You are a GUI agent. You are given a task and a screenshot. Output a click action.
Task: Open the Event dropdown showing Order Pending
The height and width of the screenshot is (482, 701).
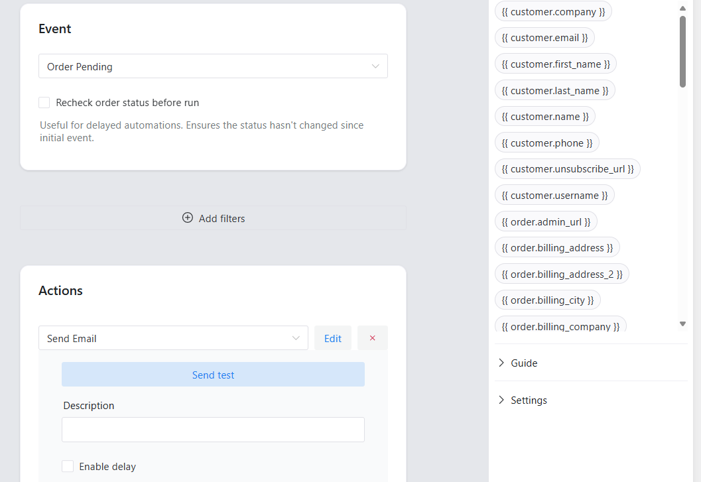point(213,66)
